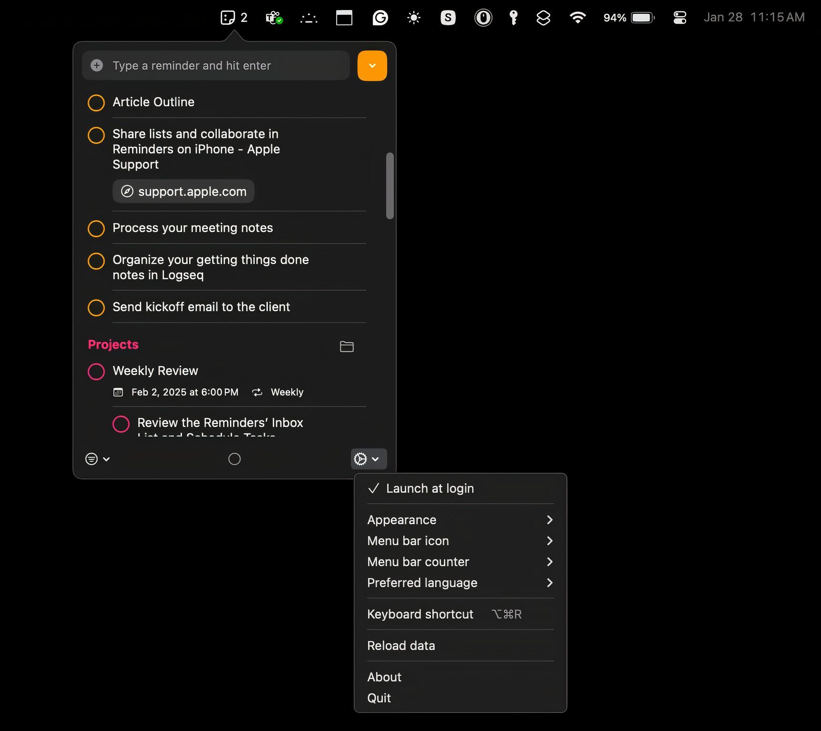Screen dimensions: 821x731
Task: Click the circle icon in bottom toolbar
Action: (x=235, y=459)
